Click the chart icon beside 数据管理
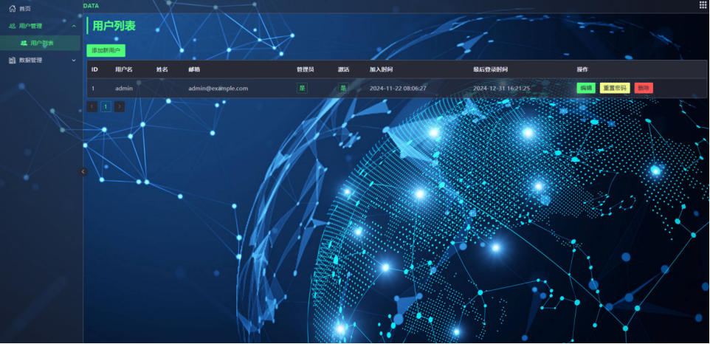The height and width of the screenshot is (344, 710). [x=13, y=61]
